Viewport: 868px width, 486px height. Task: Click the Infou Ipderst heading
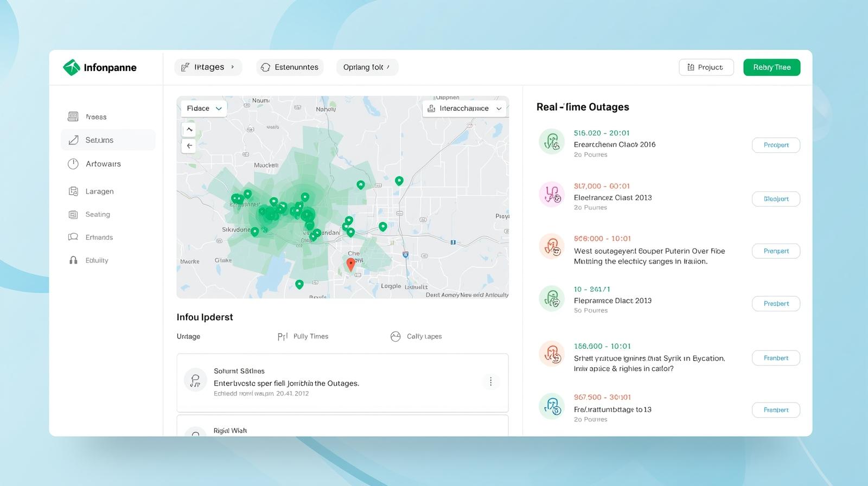205,317
